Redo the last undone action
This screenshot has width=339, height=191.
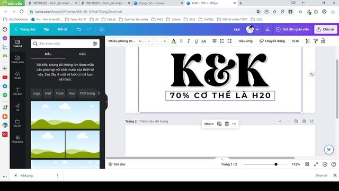(x=89, y=29)
